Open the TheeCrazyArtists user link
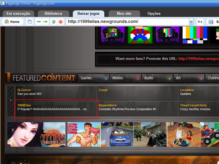The image size is (219, 164). click(193, 106)
